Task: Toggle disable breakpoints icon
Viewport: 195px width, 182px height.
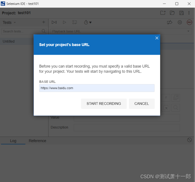Action: click(x=169, y=22)
